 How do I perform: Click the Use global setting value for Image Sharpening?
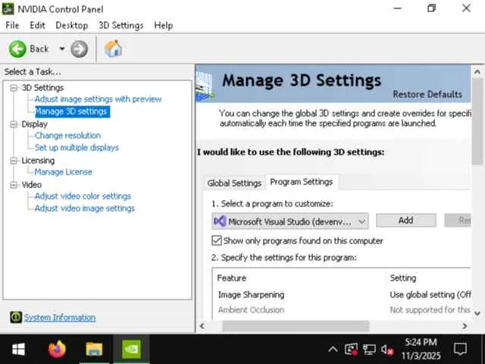430,295
